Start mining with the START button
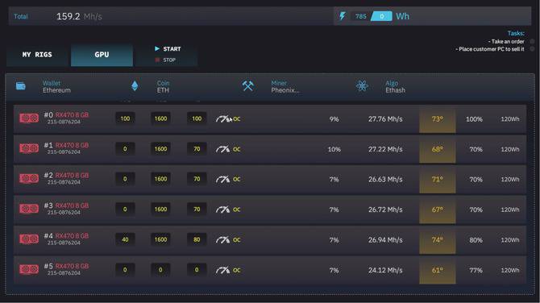Viewport: 540px width, 303px height. pyautogui.click(x=168, y=49)
